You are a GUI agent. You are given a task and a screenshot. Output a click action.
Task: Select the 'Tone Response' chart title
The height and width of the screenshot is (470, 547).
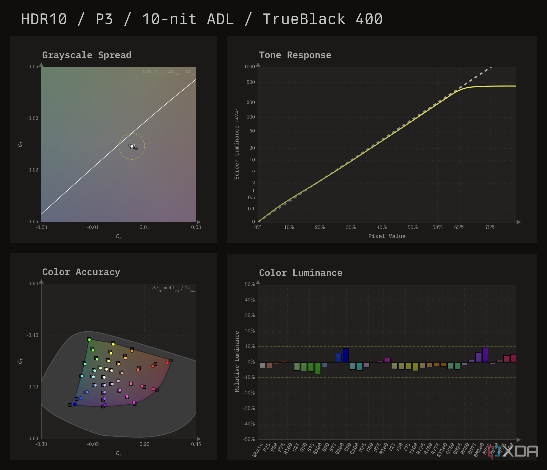[295, 55]
